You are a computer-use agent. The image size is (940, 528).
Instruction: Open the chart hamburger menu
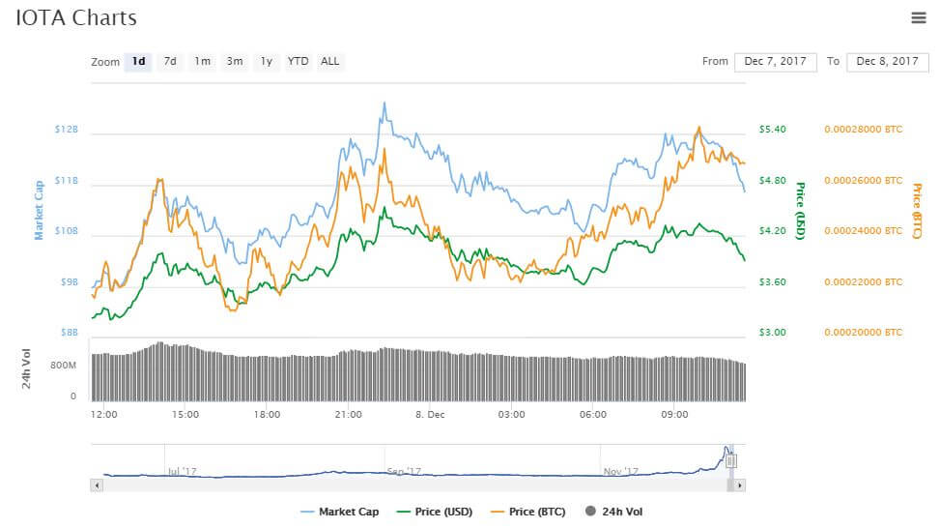point(919,17)
